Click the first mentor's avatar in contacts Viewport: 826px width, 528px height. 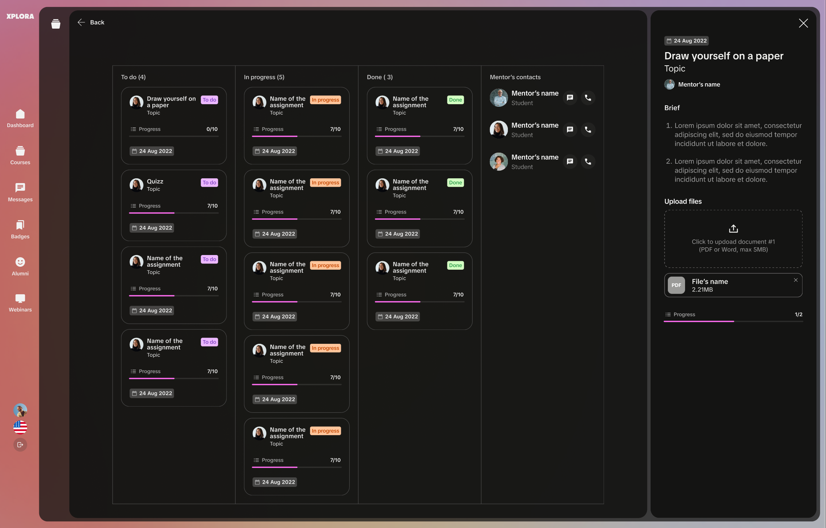[x=499, y=98]
